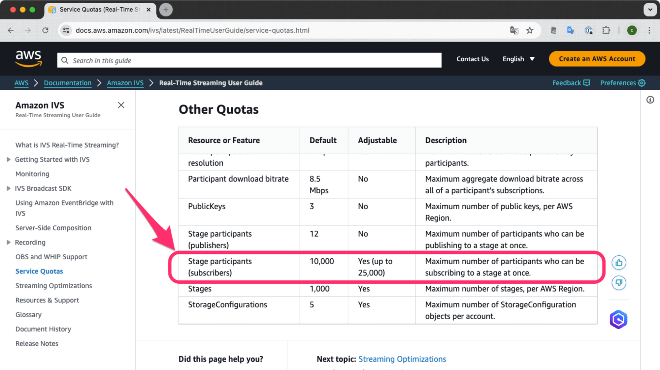Open the page info circle icon
The width and height of the screenshot is (660, 370).
pos(650,100)
